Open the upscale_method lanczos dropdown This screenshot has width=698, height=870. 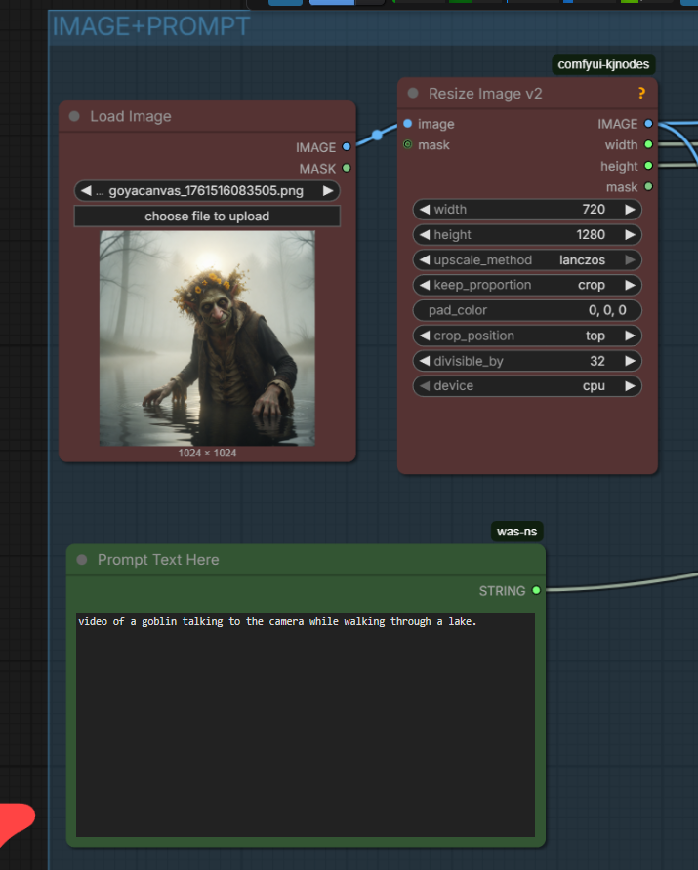coord(527,259)
